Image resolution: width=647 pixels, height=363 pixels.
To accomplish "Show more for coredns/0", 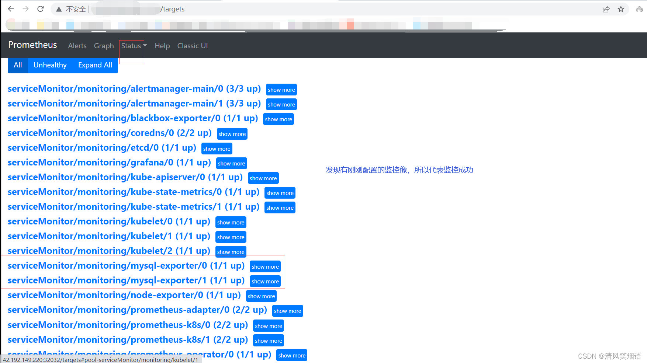I will 232,134.
